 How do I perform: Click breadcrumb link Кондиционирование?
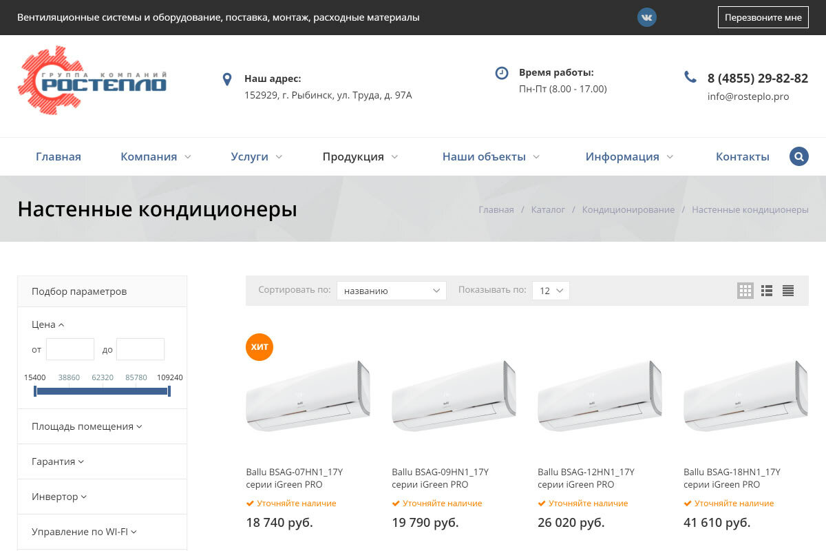[628, 209]
